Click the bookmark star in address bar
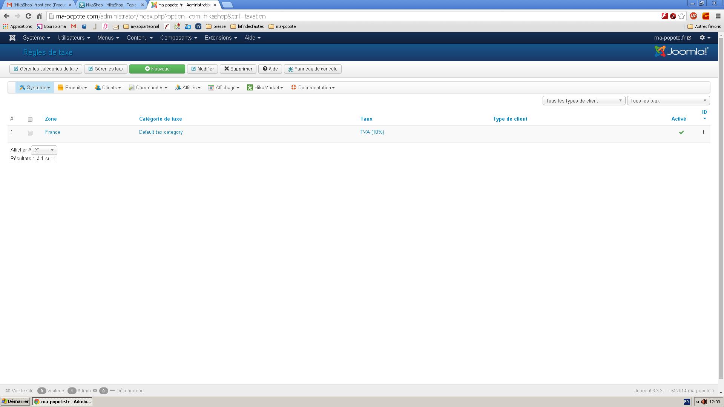 pos(681,16)
